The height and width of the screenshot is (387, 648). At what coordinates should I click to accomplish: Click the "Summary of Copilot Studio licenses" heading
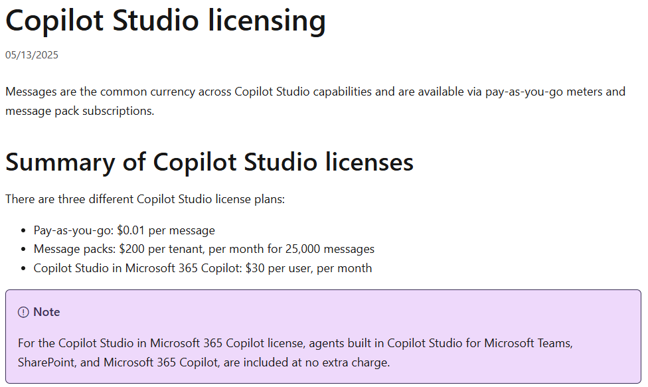click(209, 162)
